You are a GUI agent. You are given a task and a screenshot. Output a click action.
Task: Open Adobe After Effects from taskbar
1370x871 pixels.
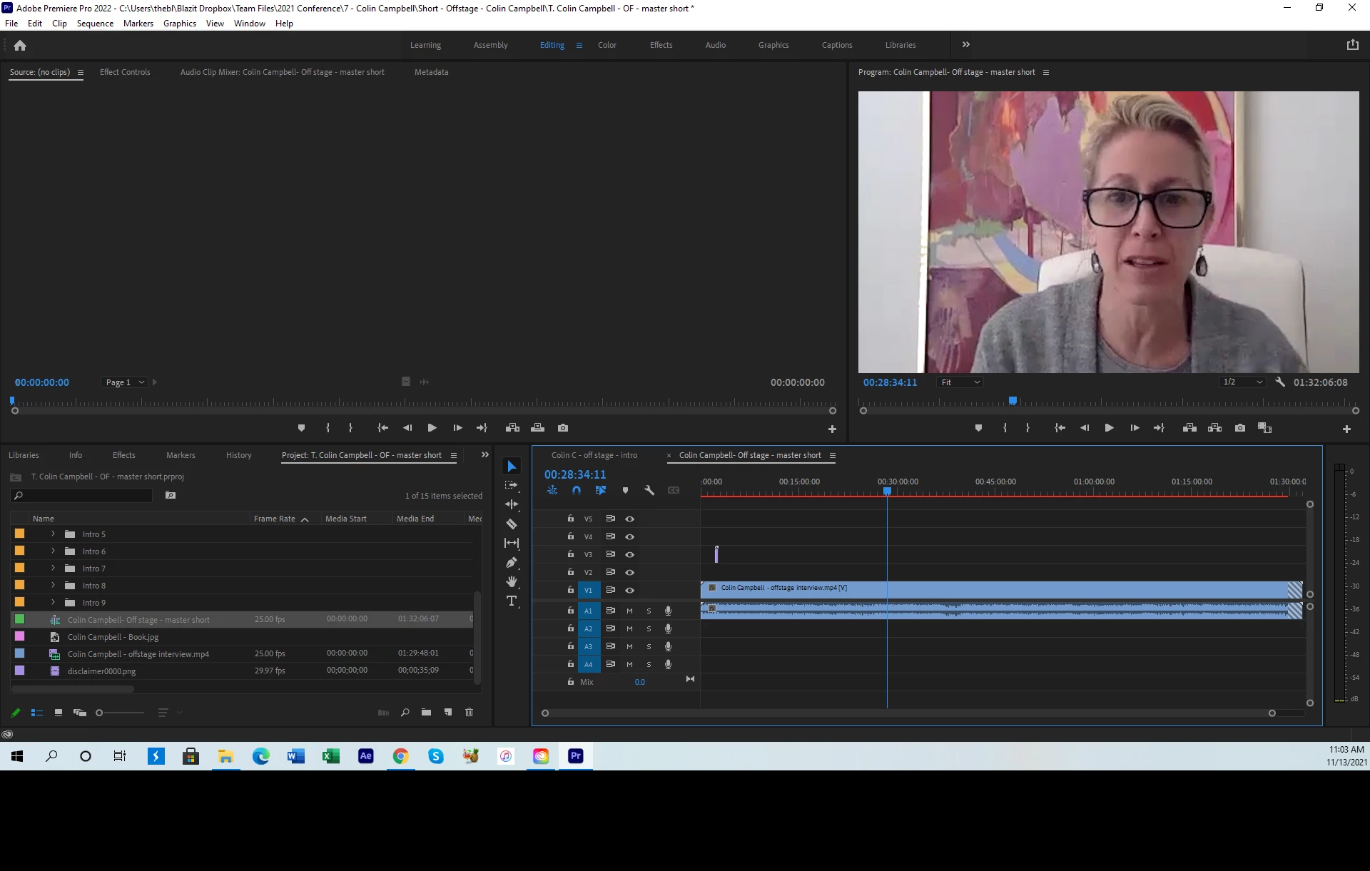pyautogui.click(x=366, y=756)
